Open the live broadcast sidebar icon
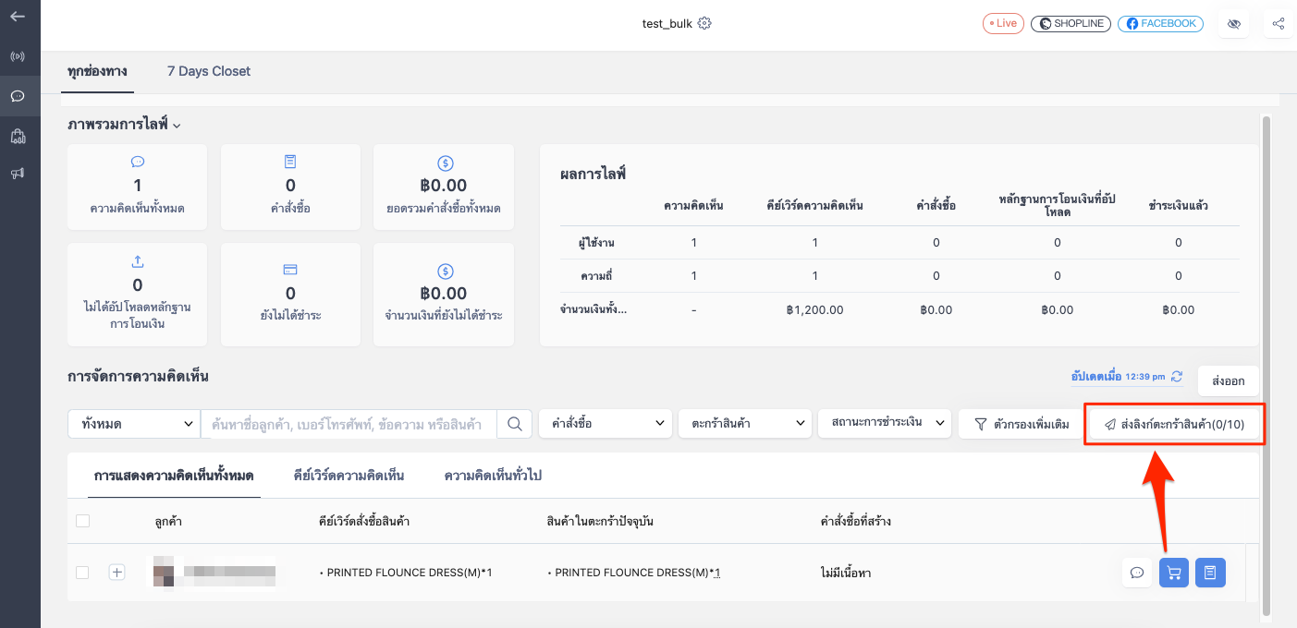1297x628 pixels. (18, 56)
